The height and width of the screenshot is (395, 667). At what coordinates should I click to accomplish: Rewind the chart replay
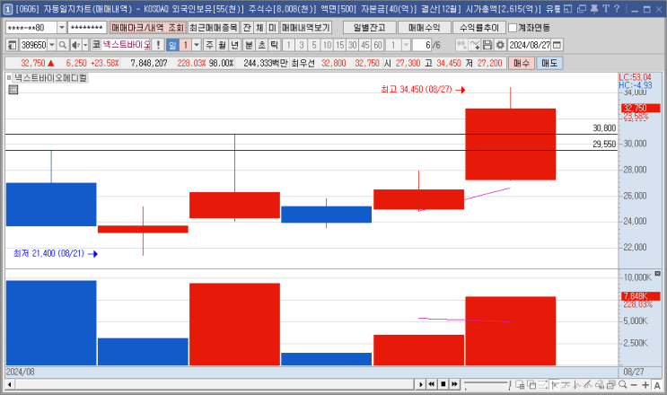(x=431, y=384)
